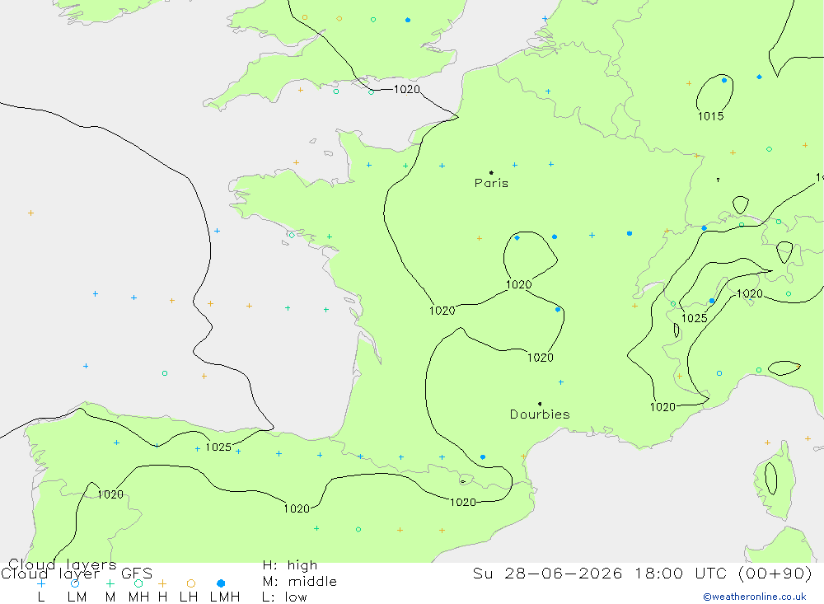The width and height of the screenshot is (824, 604).
Task: Click the 'H: high' legend text
Action: [x=290, y=565]
